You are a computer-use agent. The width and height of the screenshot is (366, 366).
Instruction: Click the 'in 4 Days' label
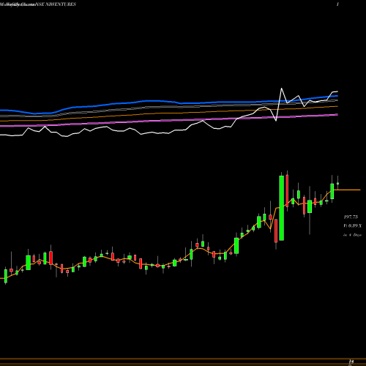point(352,235)
